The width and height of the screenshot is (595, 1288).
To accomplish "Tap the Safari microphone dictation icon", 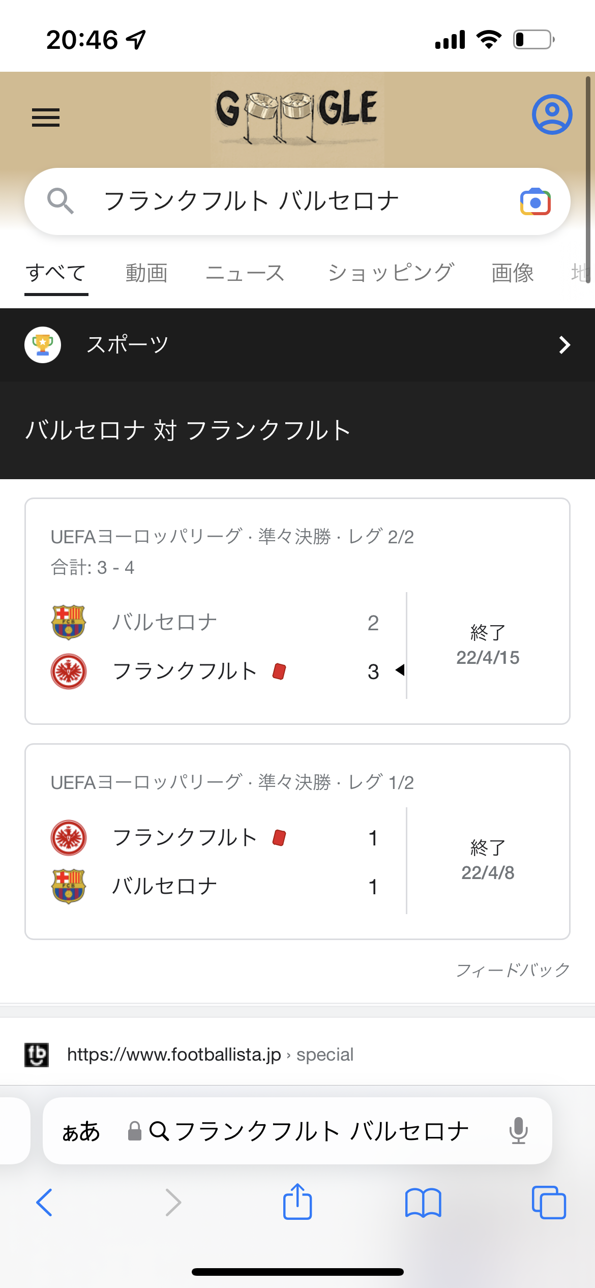I will pos(518,1131).
